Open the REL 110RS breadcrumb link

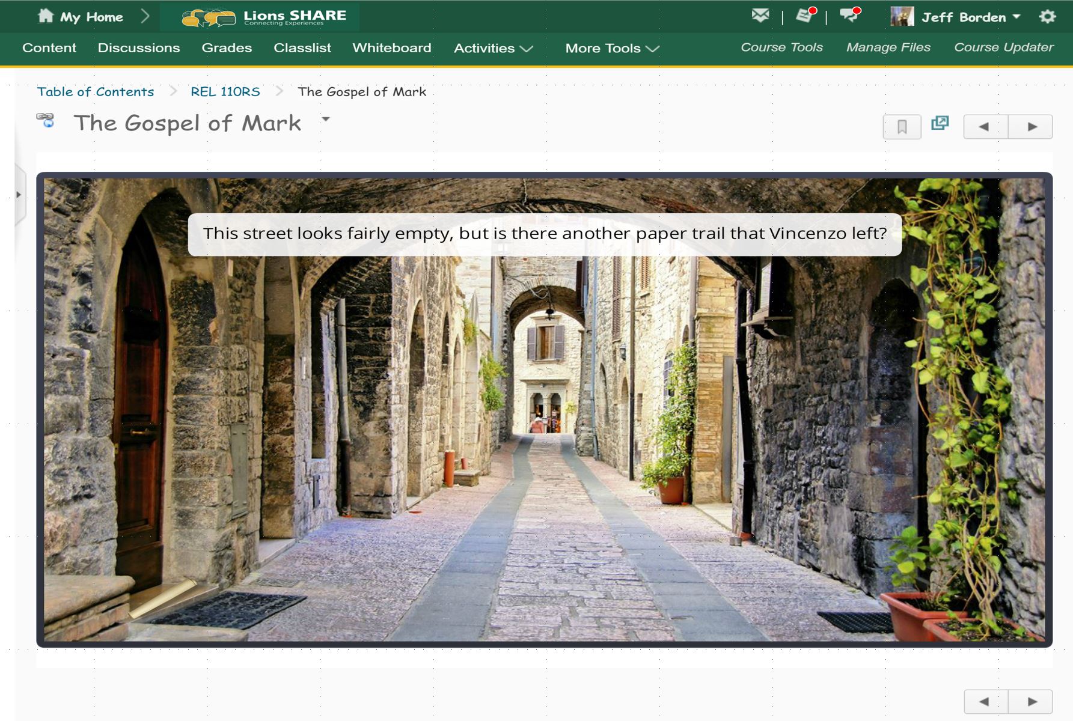point(225,91)
